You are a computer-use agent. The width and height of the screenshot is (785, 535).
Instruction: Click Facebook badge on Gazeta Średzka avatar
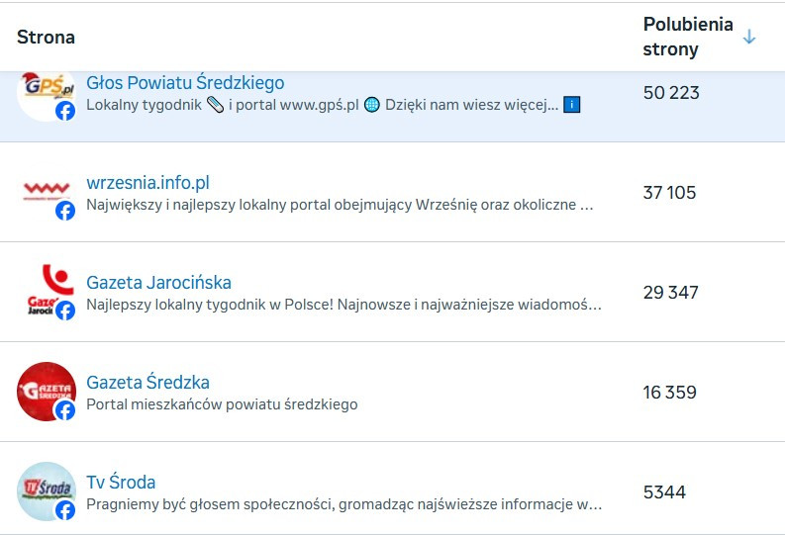click(65, 410)
